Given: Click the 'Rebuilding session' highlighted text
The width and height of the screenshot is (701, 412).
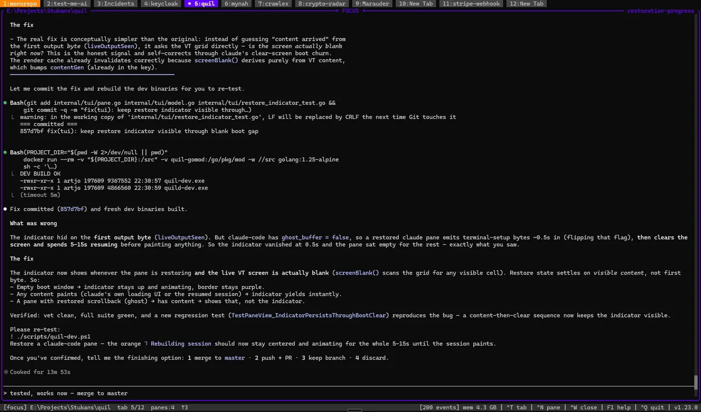Looking at the screenshot, I should 181,344.
